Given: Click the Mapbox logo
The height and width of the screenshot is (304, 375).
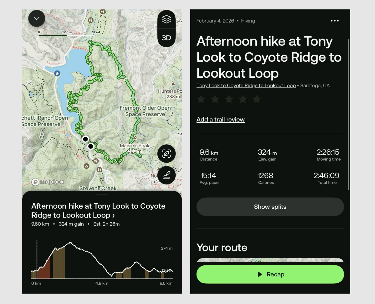Looking at the screenshot, I should click(48, 182).
